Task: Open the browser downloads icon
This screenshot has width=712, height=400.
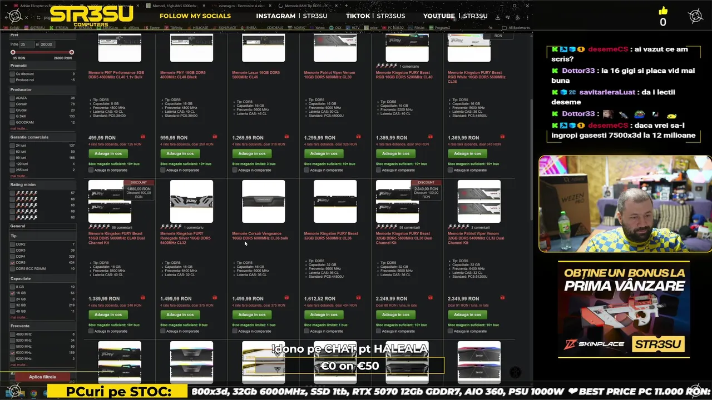Action: coord(498,17)
